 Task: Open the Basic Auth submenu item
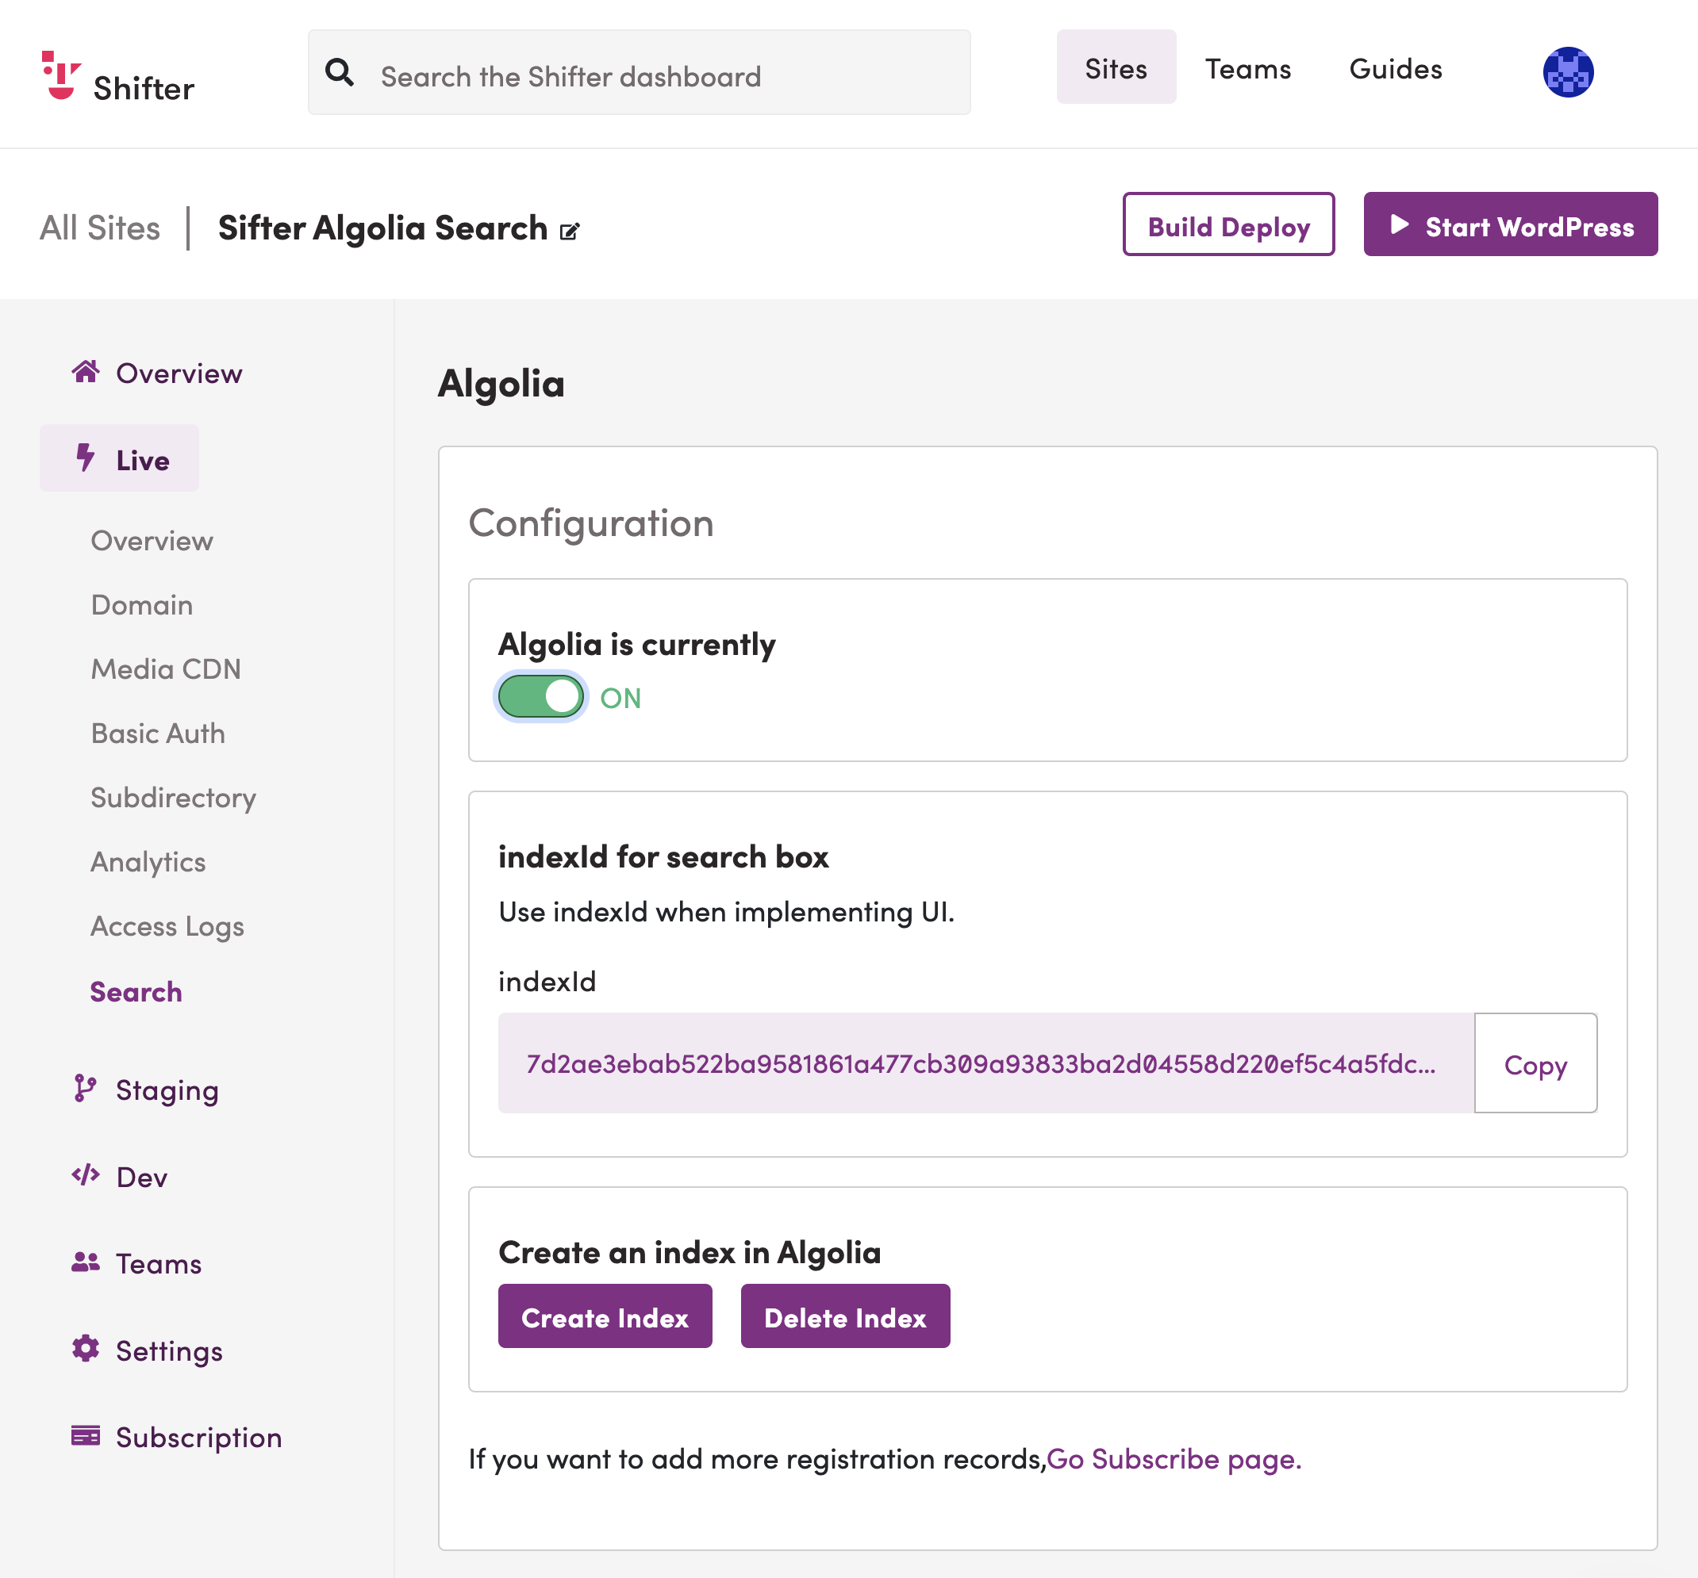[x=158, y=734]
